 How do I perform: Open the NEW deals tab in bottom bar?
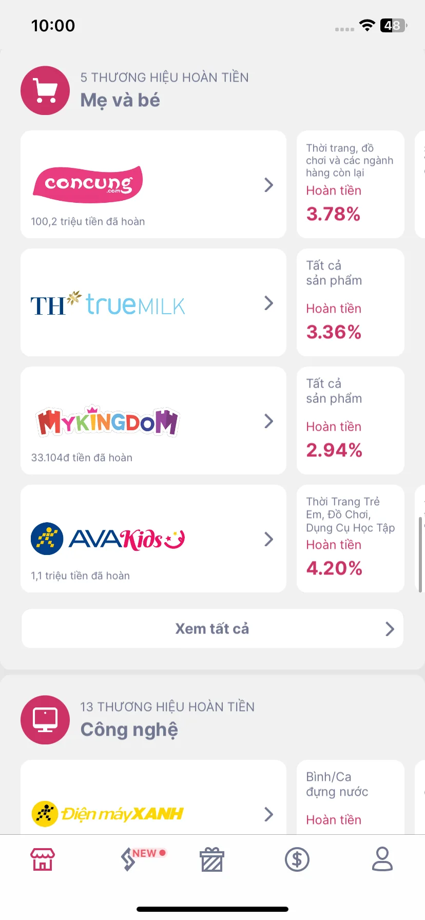[143, 859]
